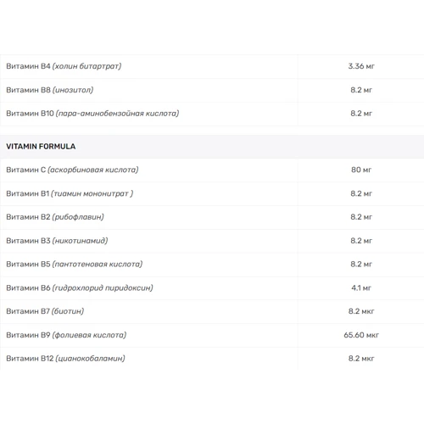The image size is (424, 424).
Task: Select the Витамин B8 инозитол row
Action: tap(212, 90)
